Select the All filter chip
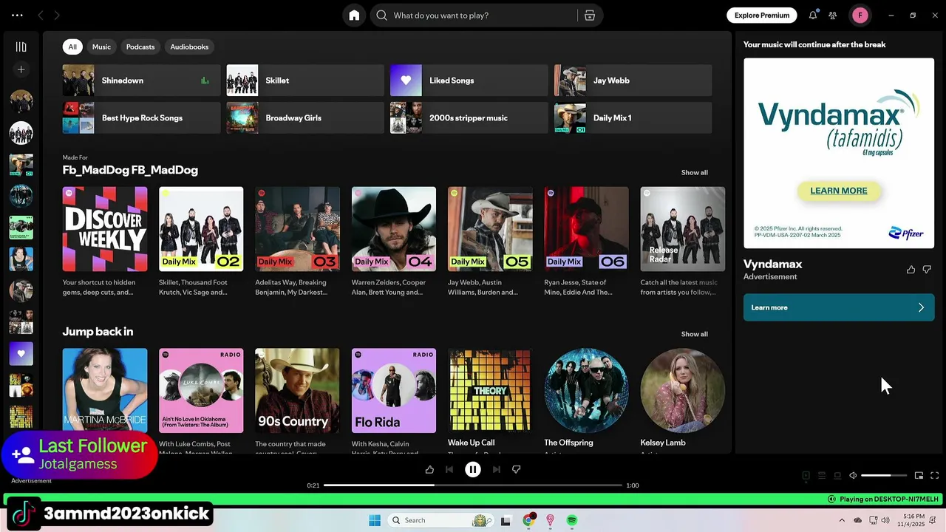 pyautogui.click(x=72, y=47)
